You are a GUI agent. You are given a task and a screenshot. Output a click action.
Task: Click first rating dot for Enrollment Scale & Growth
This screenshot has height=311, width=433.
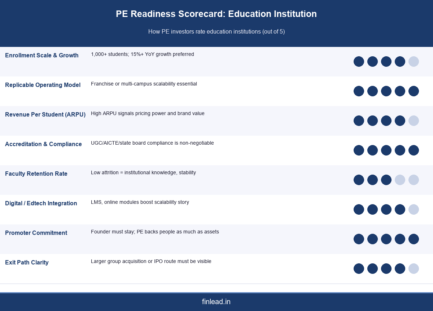[x=359, y=61]
